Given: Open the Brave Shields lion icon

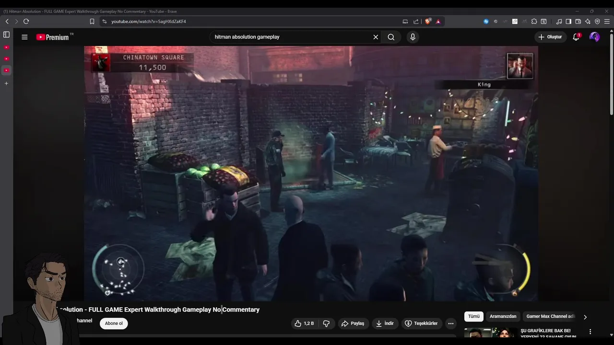Looking at the screenshot, I should 428,22.
